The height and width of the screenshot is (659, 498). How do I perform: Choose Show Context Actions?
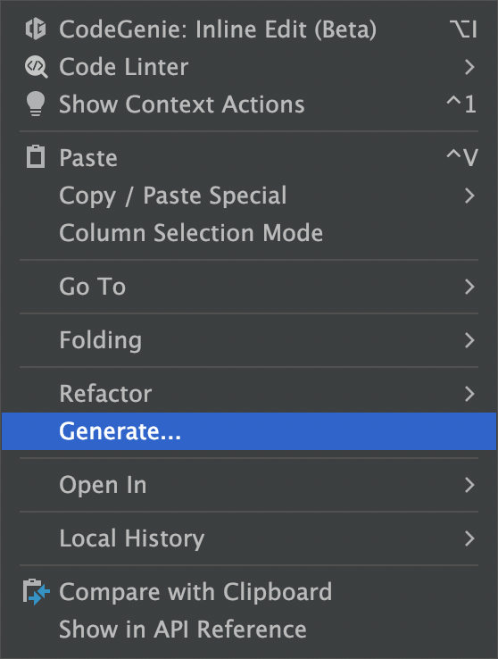tap(249, 104)
